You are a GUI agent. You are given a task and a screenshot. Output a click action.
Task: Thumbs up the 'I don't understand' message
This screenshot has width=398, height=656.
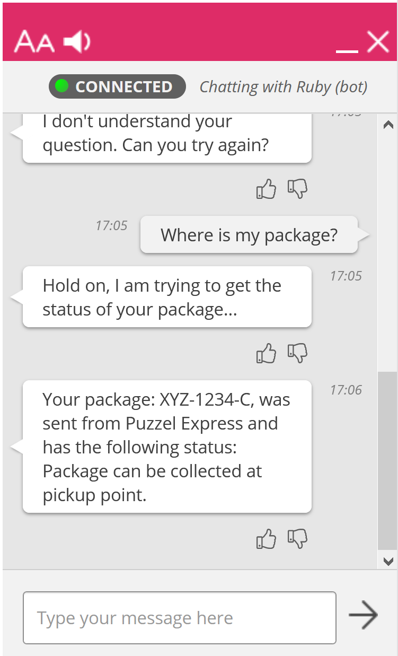click(x=266, y=189)
